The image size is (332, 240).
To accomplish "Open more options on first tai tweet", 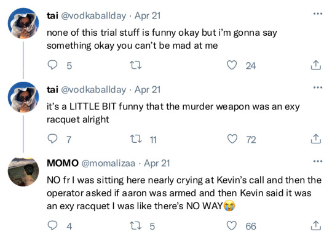I will point(318,14).
